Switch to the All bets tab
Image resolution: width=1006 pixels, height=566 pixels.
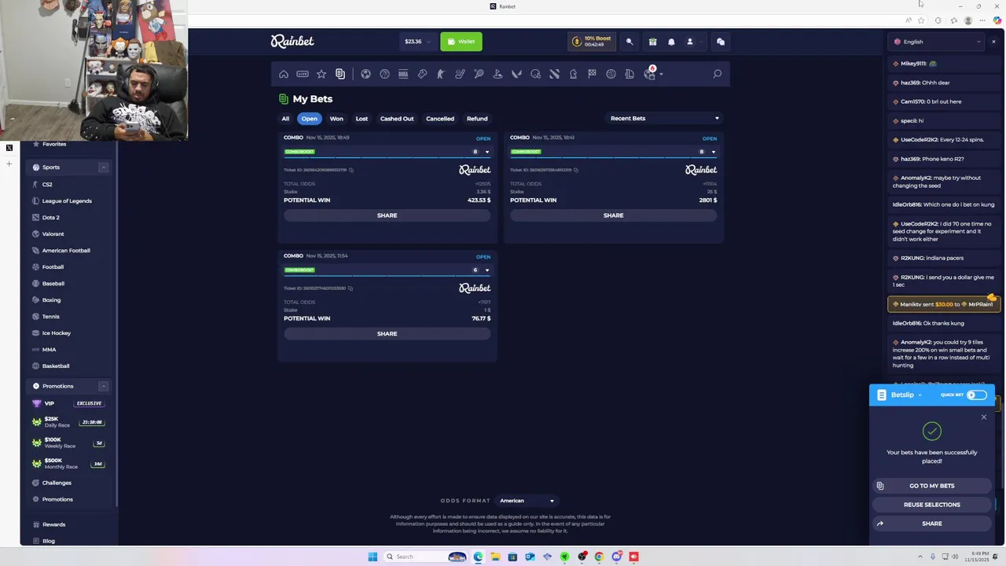coord(285,119)
